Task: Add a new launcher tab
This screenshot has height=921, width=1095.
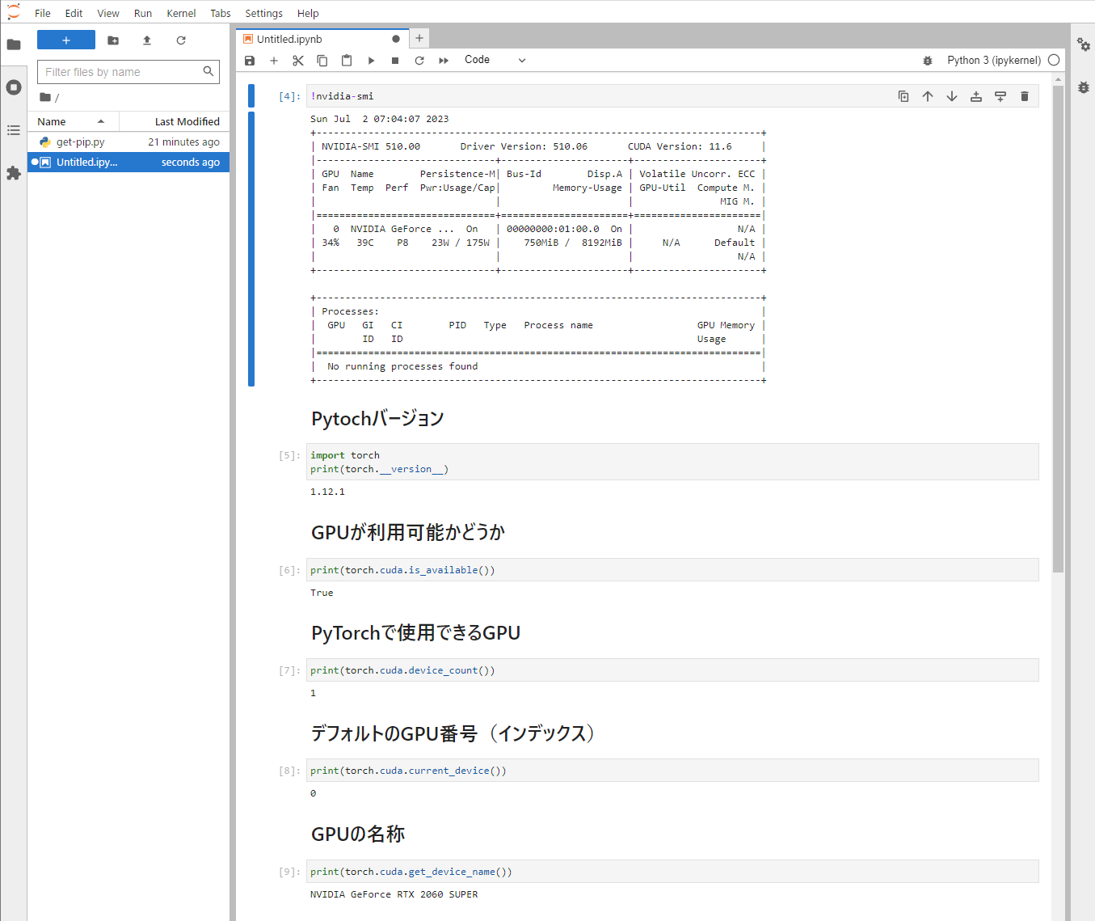Action: tap(419, 38)
